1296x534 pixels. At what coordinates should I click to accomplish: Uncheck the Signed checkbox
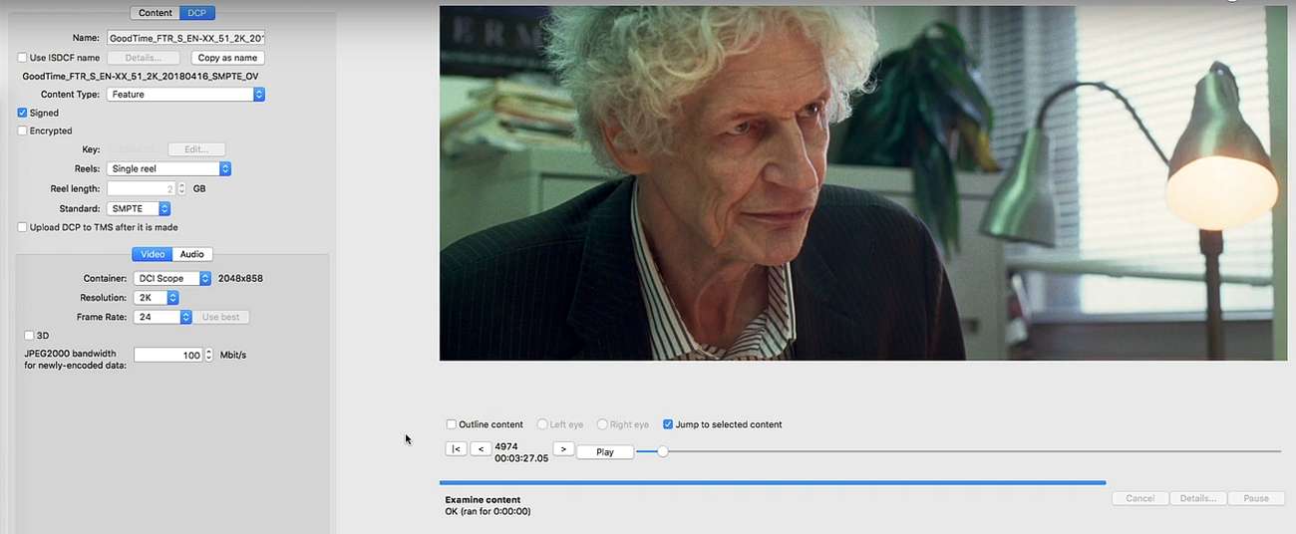tap(23, 113)
